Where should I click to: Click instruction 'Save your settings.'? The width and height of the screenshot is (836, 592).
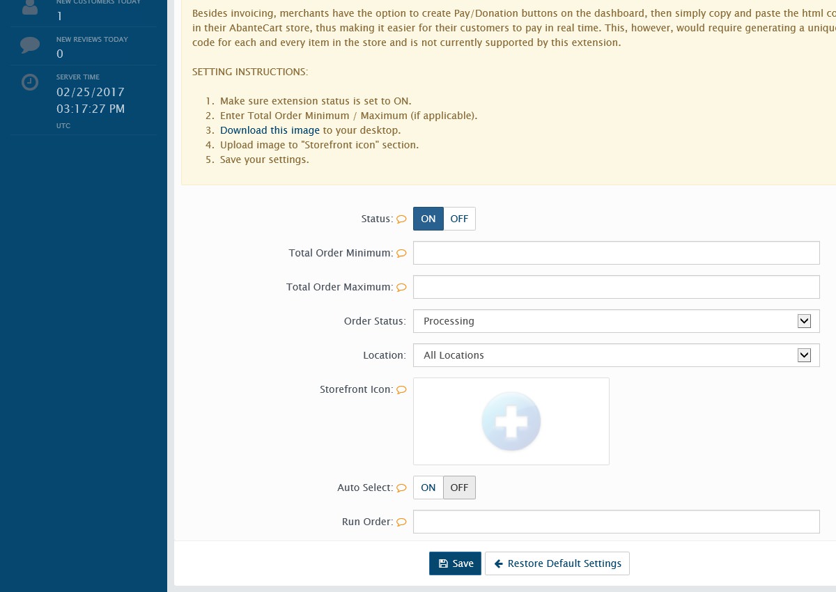tap(264, 159)
